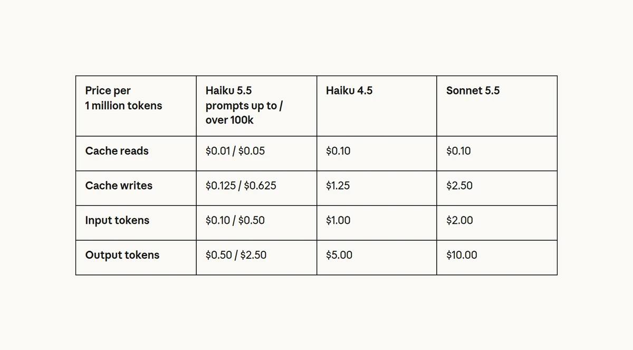Click the $0.10 / $0.50 input tokens cell
The height and width of the screenshot is (350, 633).
click(256, 223)
